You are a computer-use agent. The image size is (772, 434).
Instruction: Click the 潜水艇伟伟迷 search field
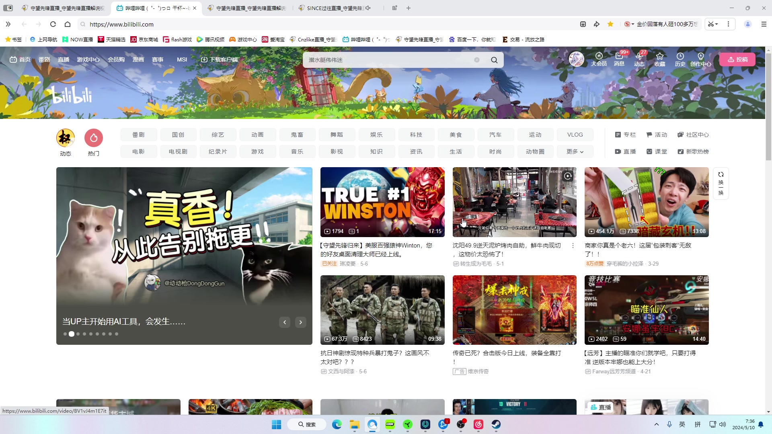386,60
